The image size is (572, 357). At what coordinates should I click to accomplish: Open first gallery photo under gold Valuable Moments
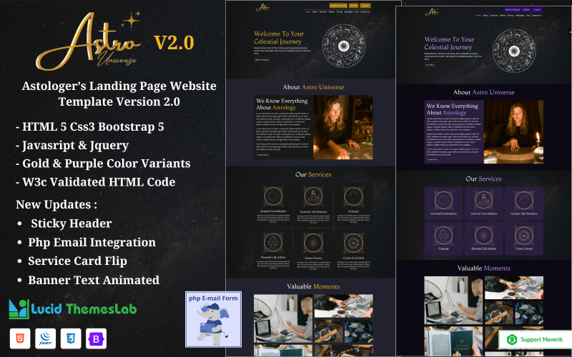272,308
